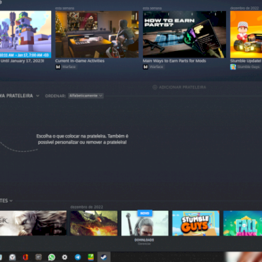This screenshot has width=262, height=262.
Task: Open Telegram in the taskbar
Action: [78, 257]
